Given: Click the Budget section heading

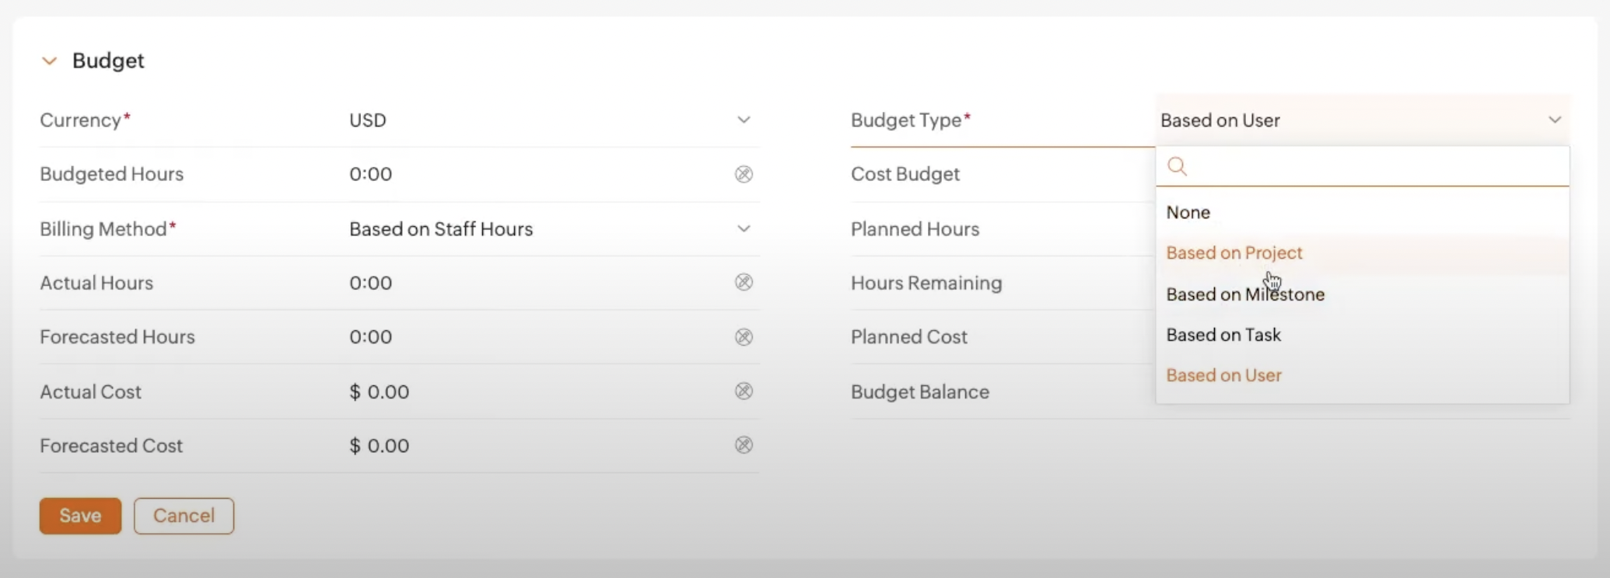Looking at the screenshot, I should 108,61.
